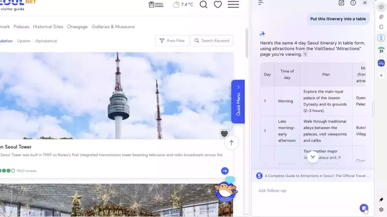This screenshot has height=217, width=387.
Task: Open the Seoul Goods shop icon
Action: [156, 5]
